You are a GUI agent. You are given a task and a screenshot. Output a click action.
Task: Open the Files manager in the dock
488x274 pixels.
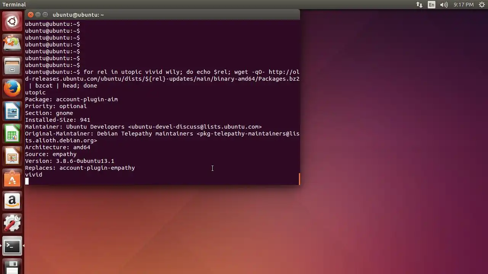pos(12,66)
